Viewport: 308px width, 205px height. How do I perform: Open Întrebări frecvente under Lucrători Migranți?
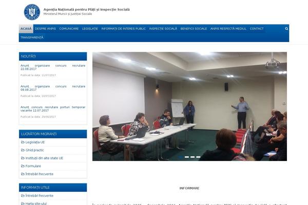(40, 174)
